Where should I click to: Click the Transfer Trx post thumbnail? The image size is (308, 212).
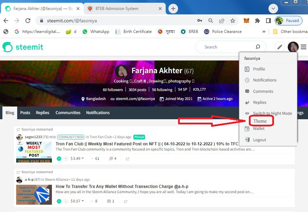34,195
